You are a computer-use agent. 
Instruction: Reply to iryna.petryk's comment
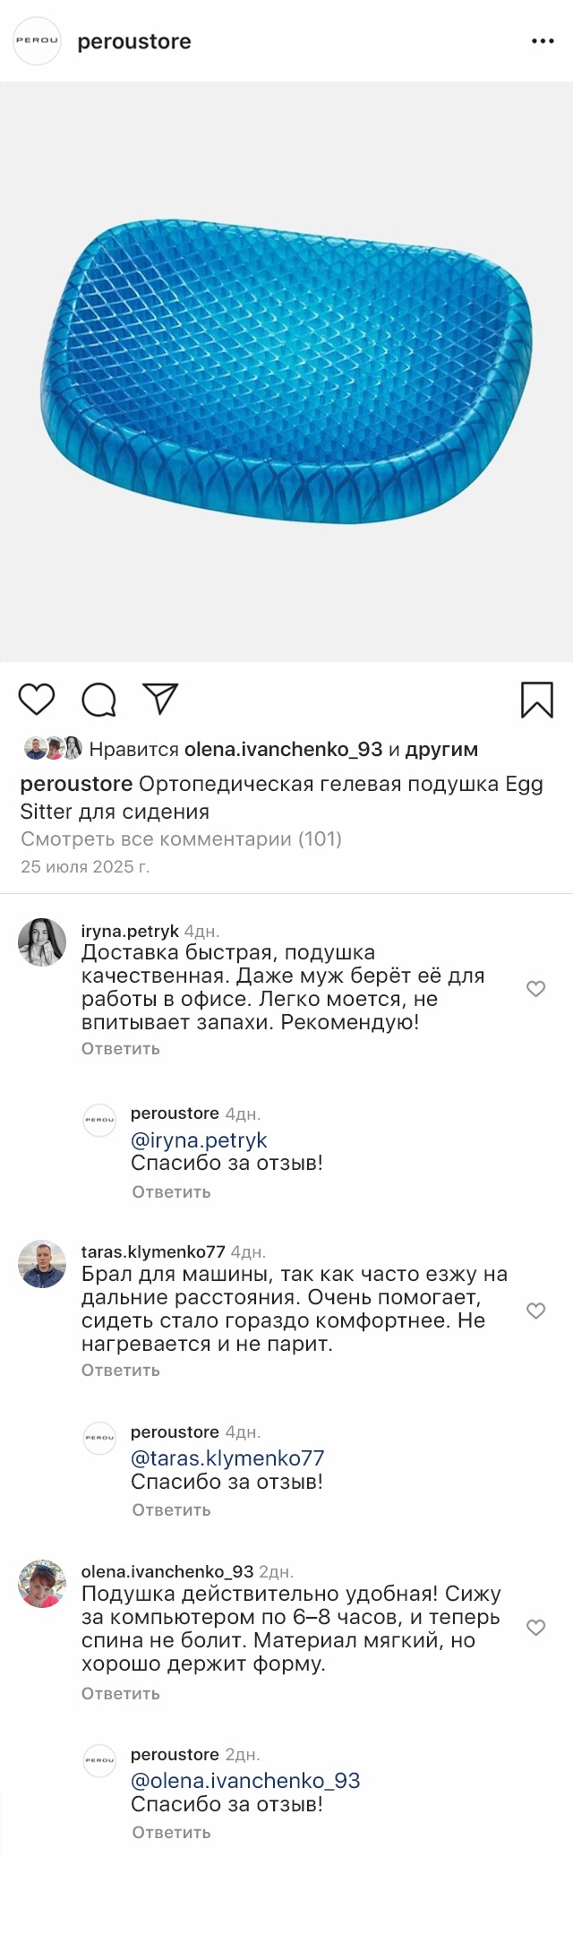[121, 1048]
